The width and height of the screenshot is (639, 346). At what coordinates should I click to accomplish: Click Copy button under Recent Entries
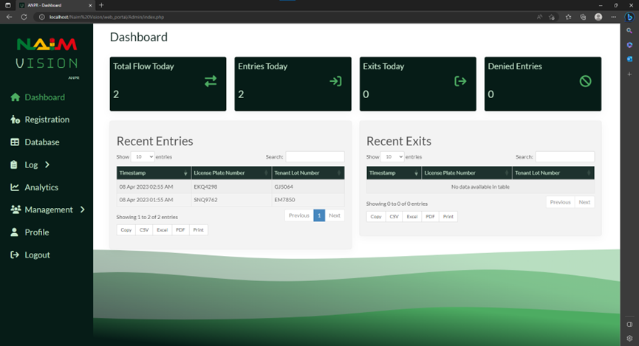point(126,230)
